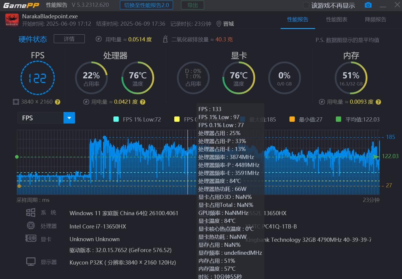The height and width of the screenshot is (279, 402).
Task: Click the 结束时间: 2025-06-09 17:36 text
Action: click(x=131, y=24)
